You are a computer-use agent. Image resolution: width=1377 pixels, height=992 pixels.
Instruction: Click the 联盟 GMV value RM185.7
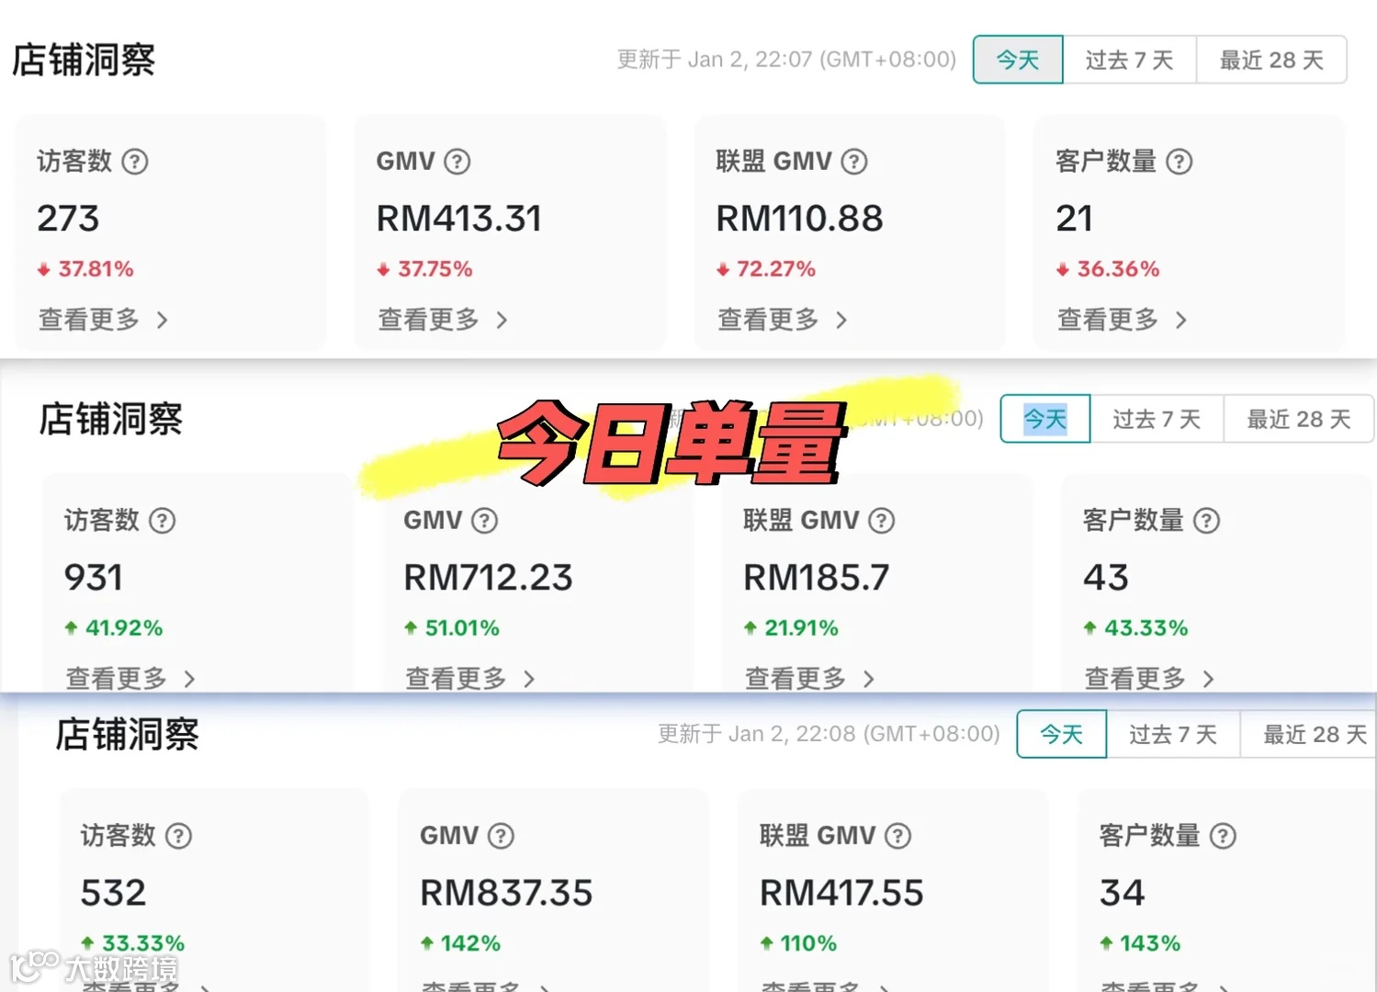pyautogui.click(x=817, y=578)
